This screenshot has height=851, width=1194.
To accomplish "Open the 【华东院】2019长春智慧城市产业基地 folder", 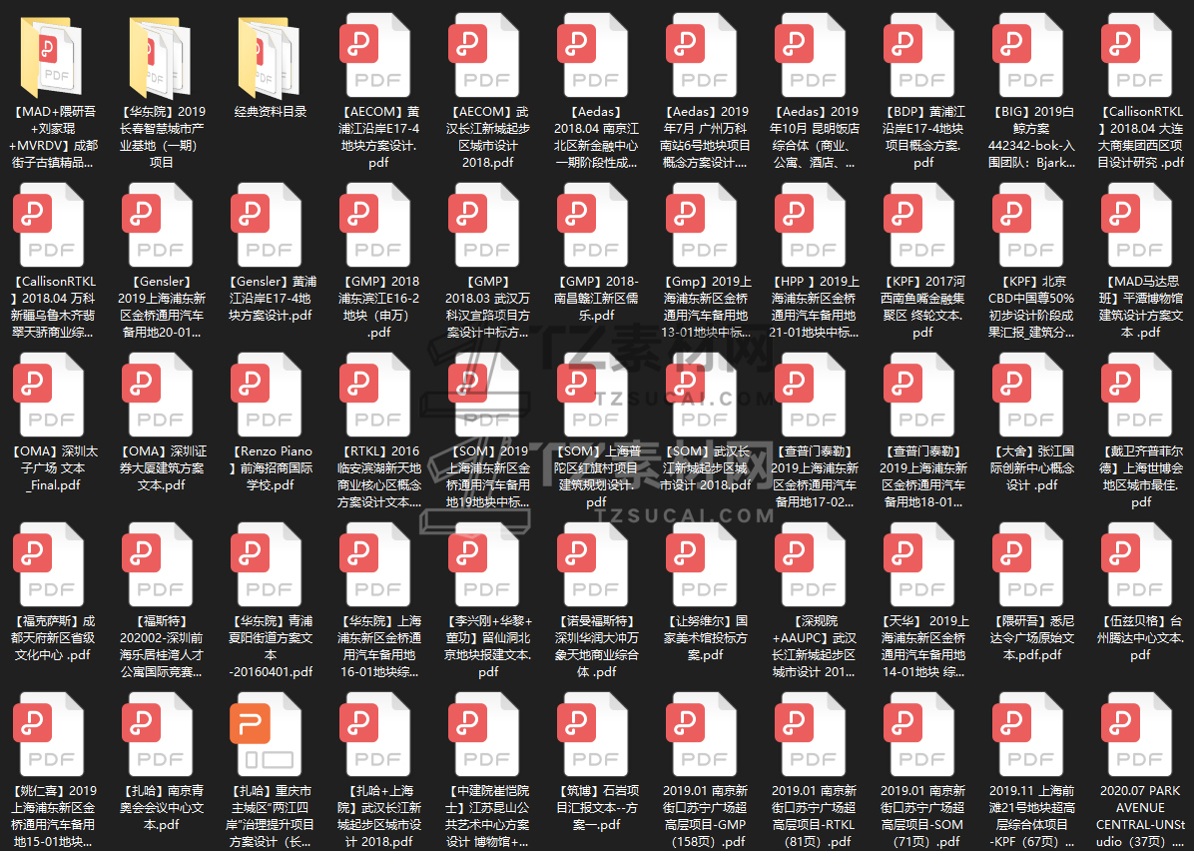I will click(160, 56).
